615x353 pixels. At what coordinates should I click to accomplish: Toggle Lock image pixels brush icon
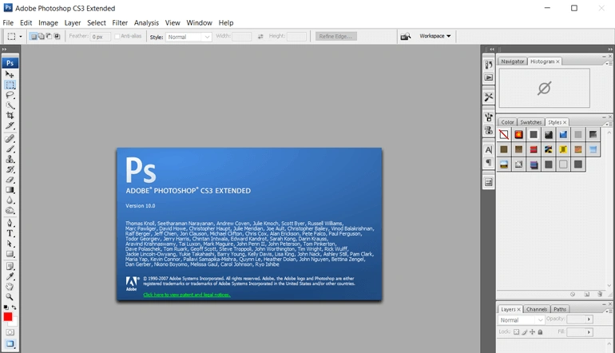[525, 331]
